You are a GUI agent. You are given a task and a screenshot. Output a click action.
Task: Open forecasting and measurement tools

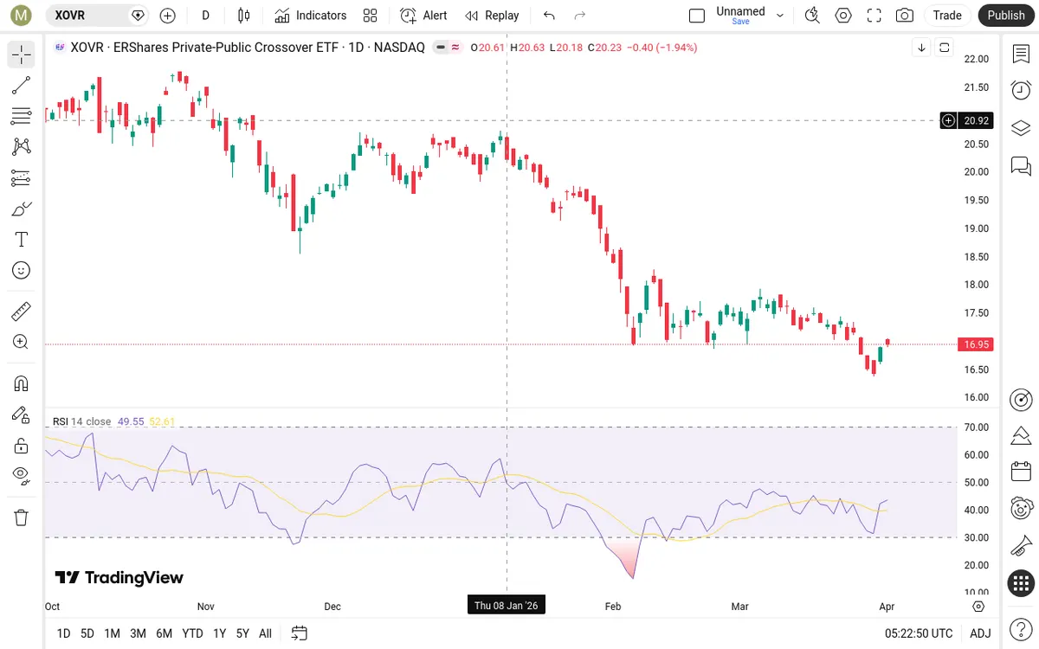click(x=22, y=178)
